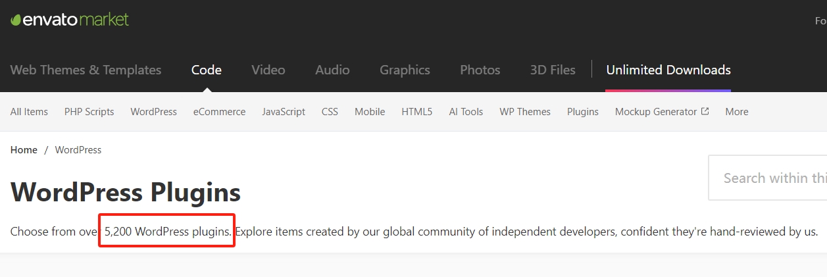The image size is (827, 277).
Task: Open the PHP Scripts submenu
Action: pyautogui.click(x=89, y=112)
